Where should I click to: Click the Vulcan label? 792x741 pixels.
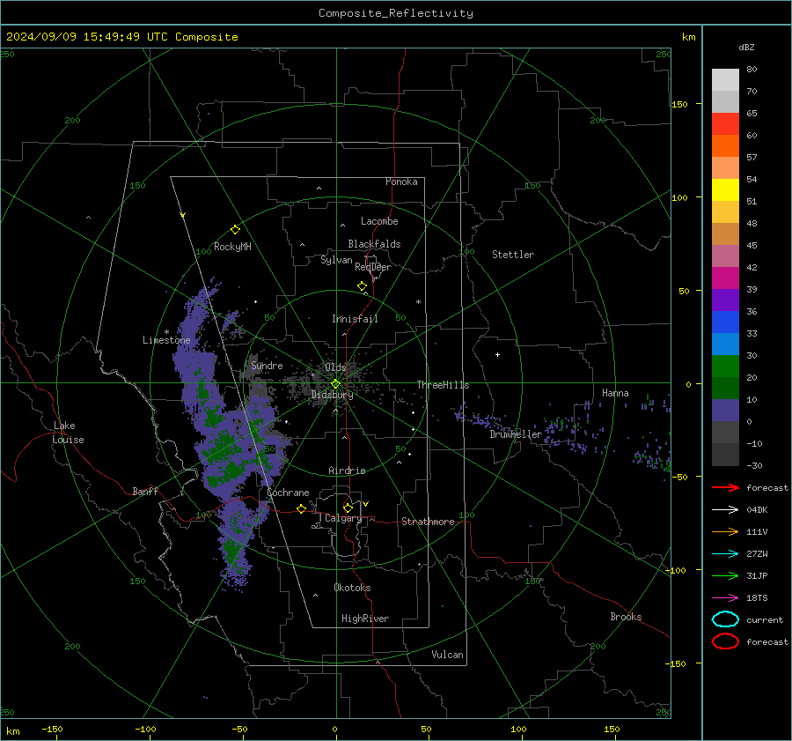[x=448, y=655]
